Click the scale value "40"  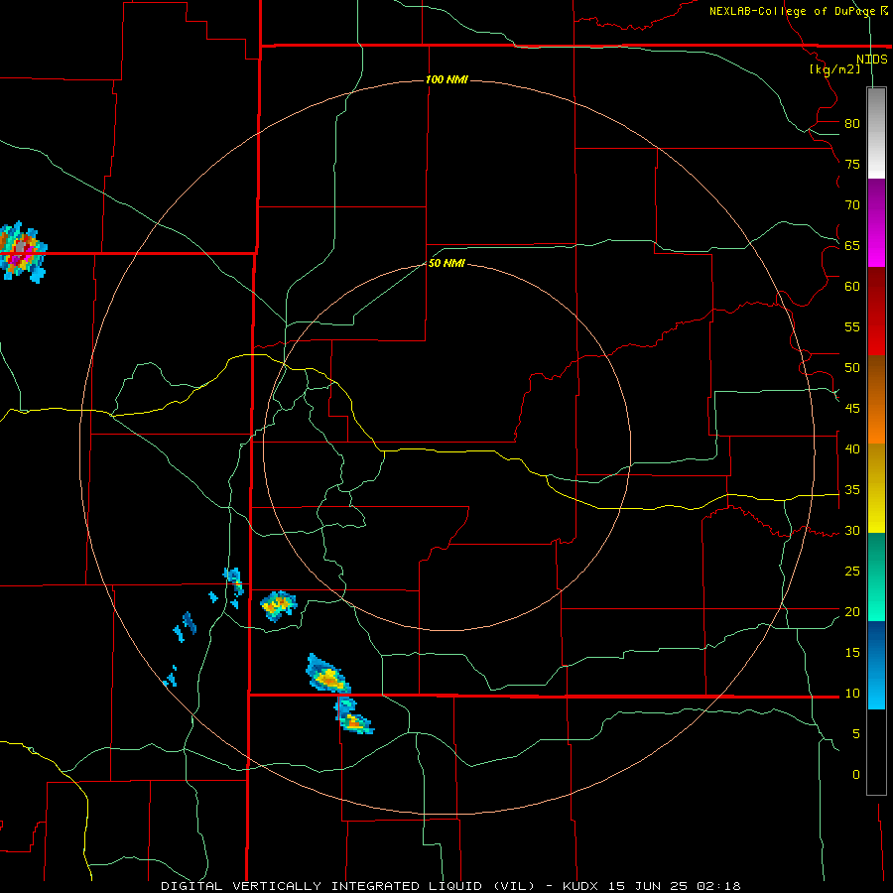[852, 449]
